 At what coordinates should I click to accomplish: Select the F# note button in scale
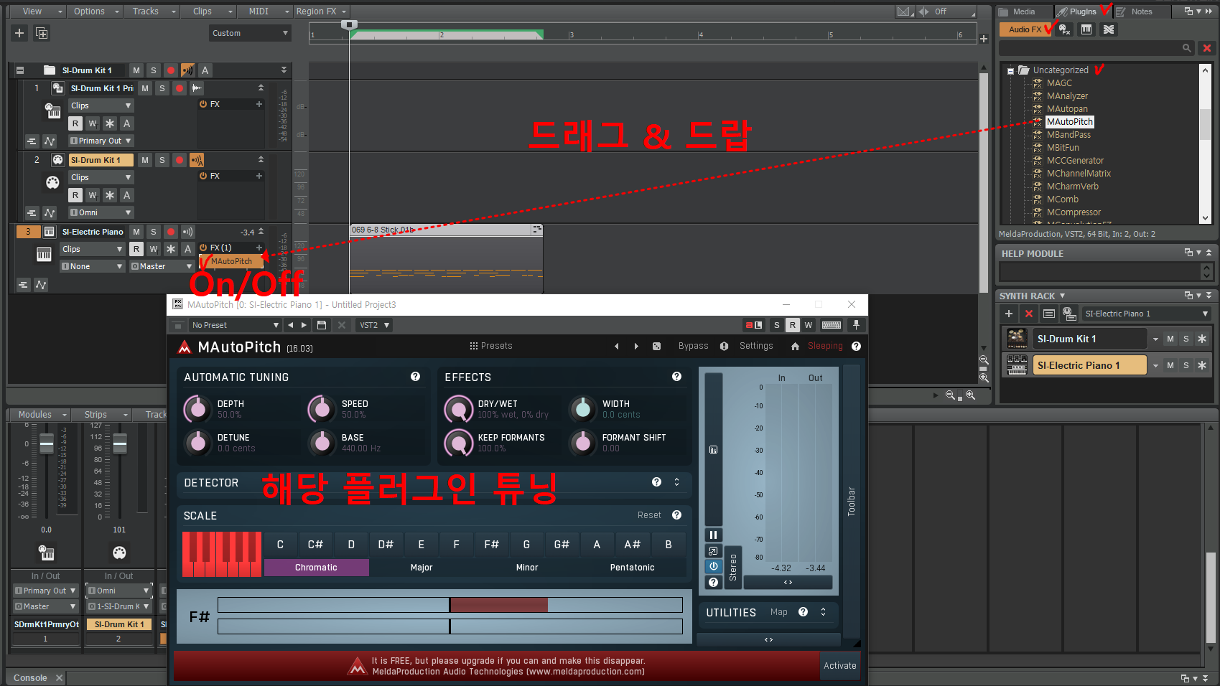pyautogui.click(x=491, y=545)
